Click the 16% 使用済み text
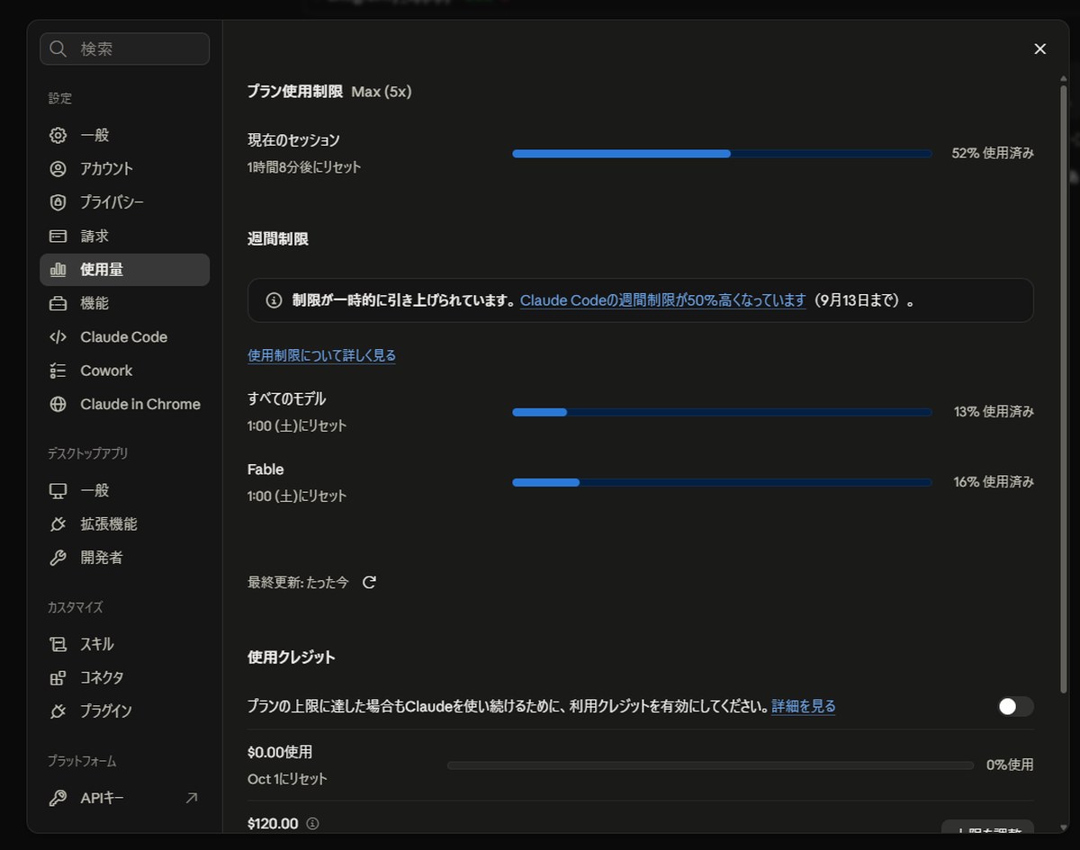The height and width of the screenshot is (850, 1080). [994, 482]
